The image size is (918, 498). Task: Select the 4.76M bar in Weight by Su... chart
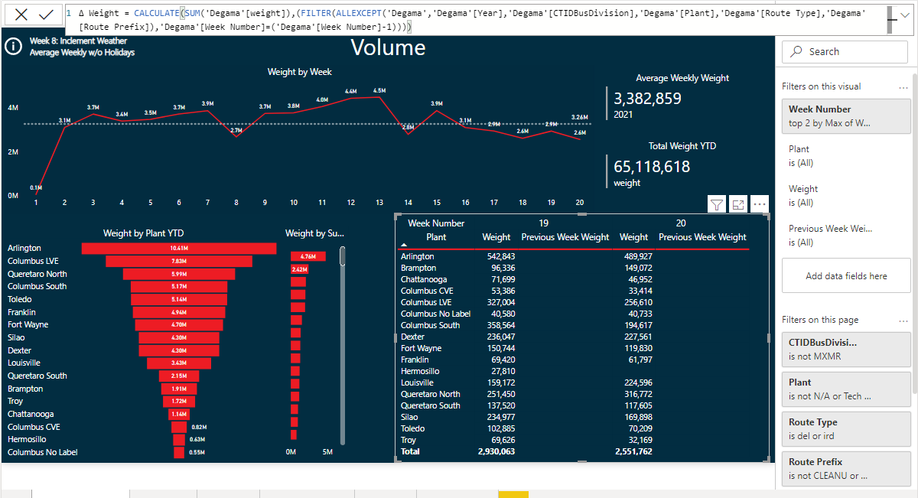308,256
